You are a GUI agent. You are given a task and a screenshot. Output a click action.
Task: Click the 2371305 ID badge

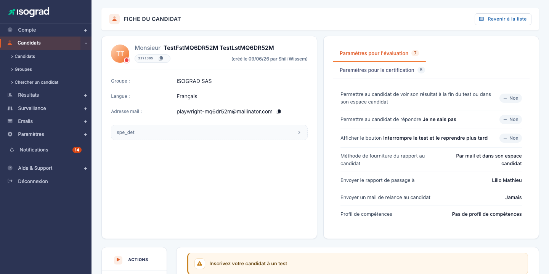152,58
